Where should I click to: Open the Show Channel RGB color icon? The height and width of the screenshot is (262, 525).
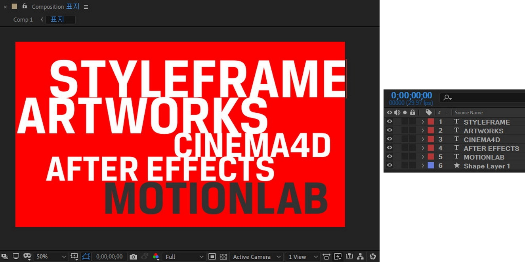(156, 256)
